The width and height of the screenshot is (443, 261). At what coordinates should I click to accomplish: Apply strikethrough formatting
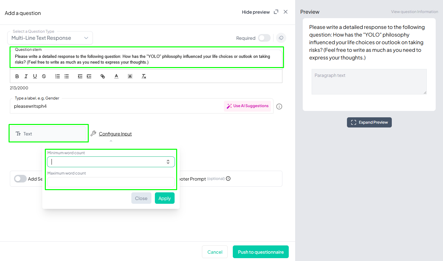pyautogui.click(x=44, y=76)
